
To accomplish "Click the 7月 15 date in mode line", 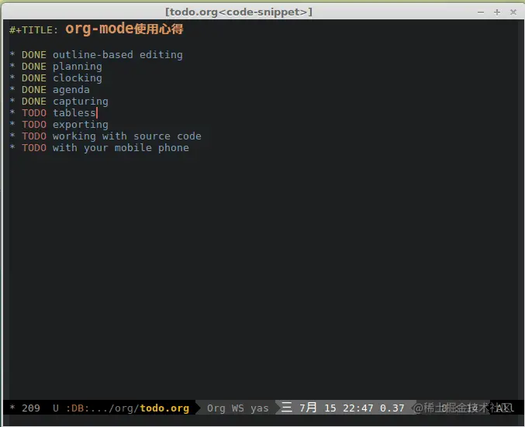I will pyautogui.click(x=317, y=408).
